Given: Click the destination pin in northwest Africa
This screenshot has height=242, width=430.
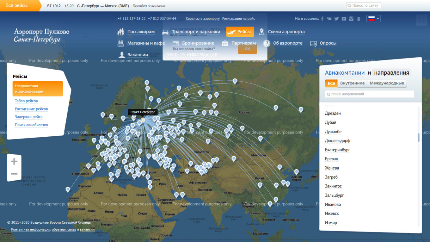Looking at the screenshot, I should 68,189.
